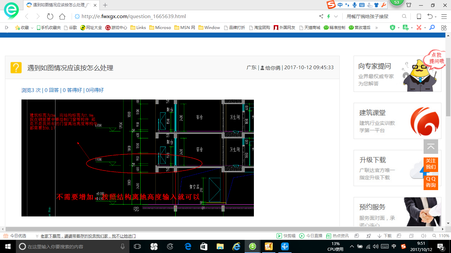Click the address bar URL field

tap(195, 16)
